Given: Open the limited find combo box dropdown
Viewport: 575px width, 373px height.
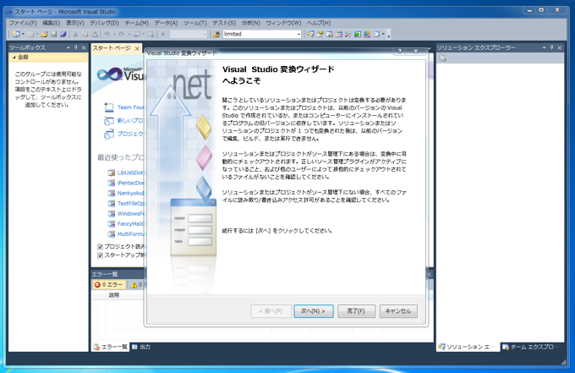Looking at the screenshot, I should pos(298,34).
